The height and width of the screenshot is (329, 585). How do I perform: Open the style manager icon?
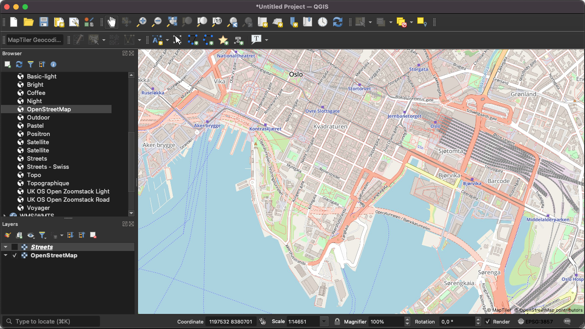click(x=89, y=22)
